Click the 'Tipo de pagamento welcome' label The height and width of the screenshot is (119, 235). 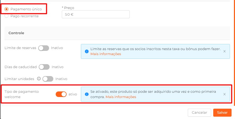click(21, 94)
